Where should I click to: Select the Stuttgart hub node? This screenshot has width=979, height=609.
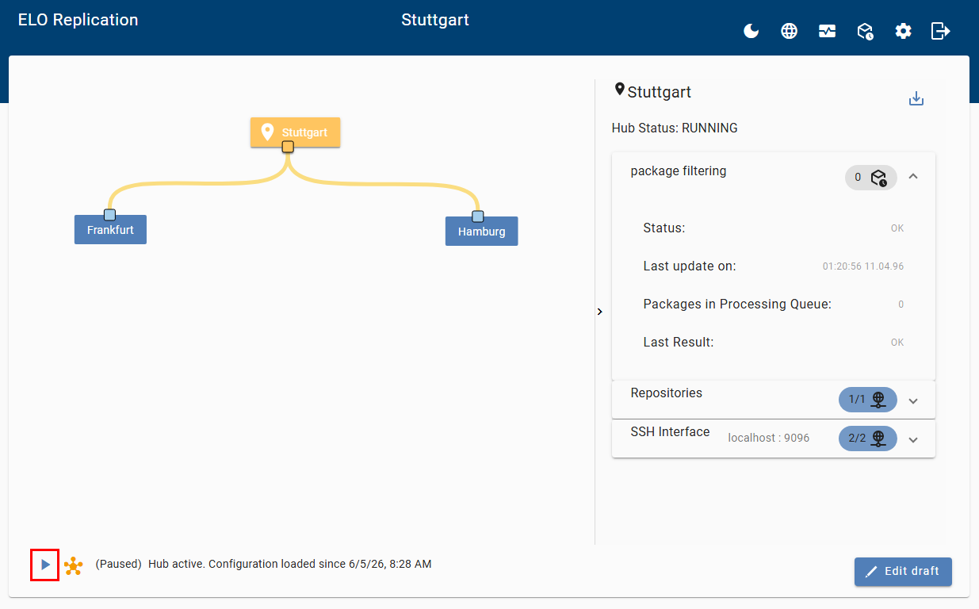[x=295, y=132]
